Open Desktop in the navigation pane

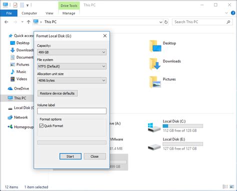tap(20, 43)
